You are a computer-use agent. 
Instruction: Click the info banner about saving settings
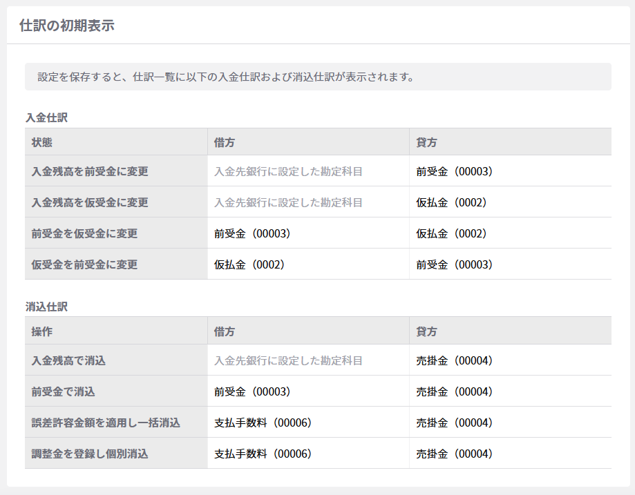225,77
